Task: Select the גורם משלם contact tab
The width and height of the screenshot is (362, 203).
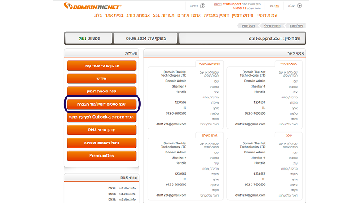Action: point(210,135)
